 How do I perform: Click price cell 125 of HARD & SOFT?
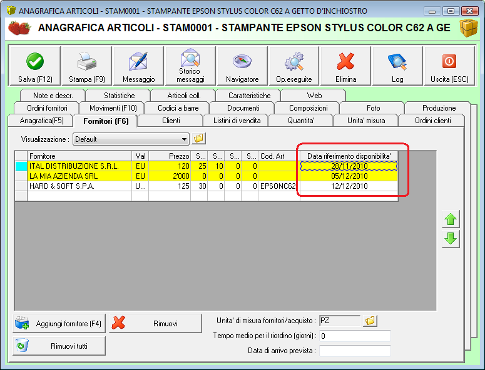(170, 186)
